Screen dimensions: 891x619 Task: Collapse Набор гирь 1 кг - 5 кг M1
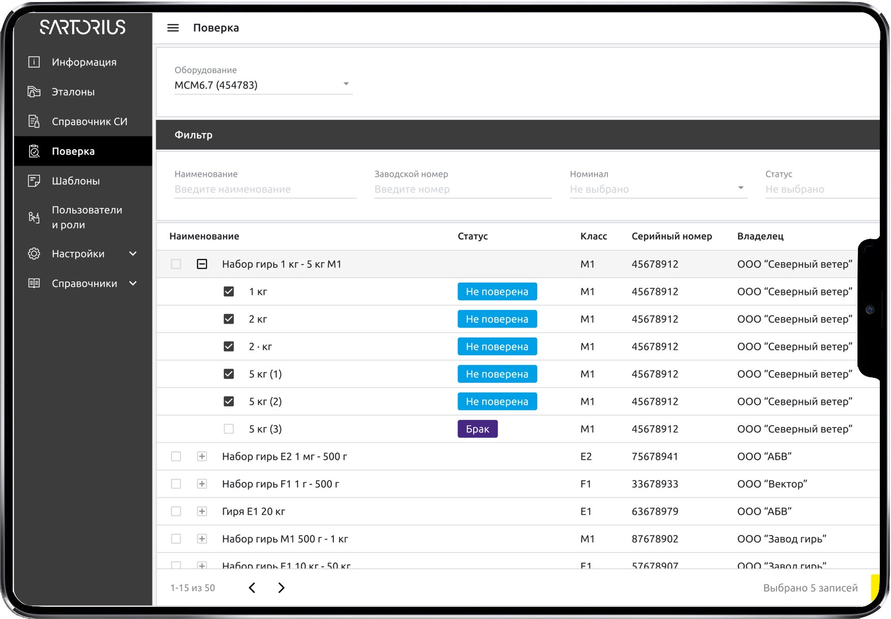coord(202,264)
